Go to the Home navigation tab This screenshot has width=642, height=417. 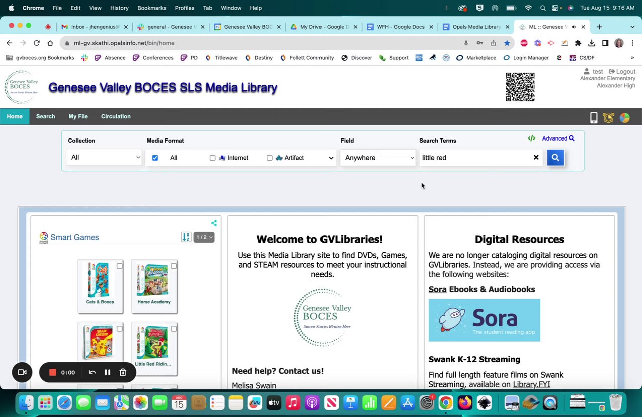pos(15,117)
